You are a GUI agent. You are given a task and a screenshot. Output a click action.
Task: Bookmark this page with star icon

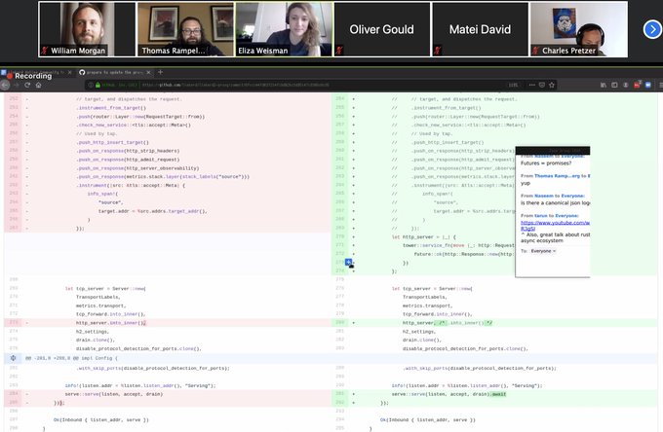tap(552, 86)
